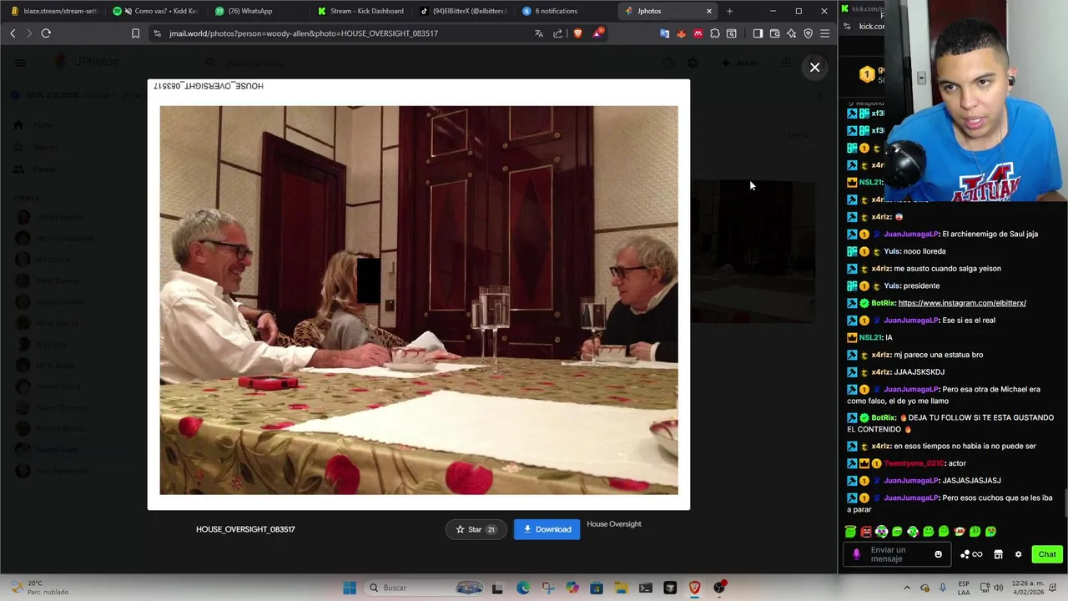The height and width of the screenshot is (601, 1068).
Task: Click the purple microphone icon in chat input
Action: pyautogui.click(x=856, y=554)
